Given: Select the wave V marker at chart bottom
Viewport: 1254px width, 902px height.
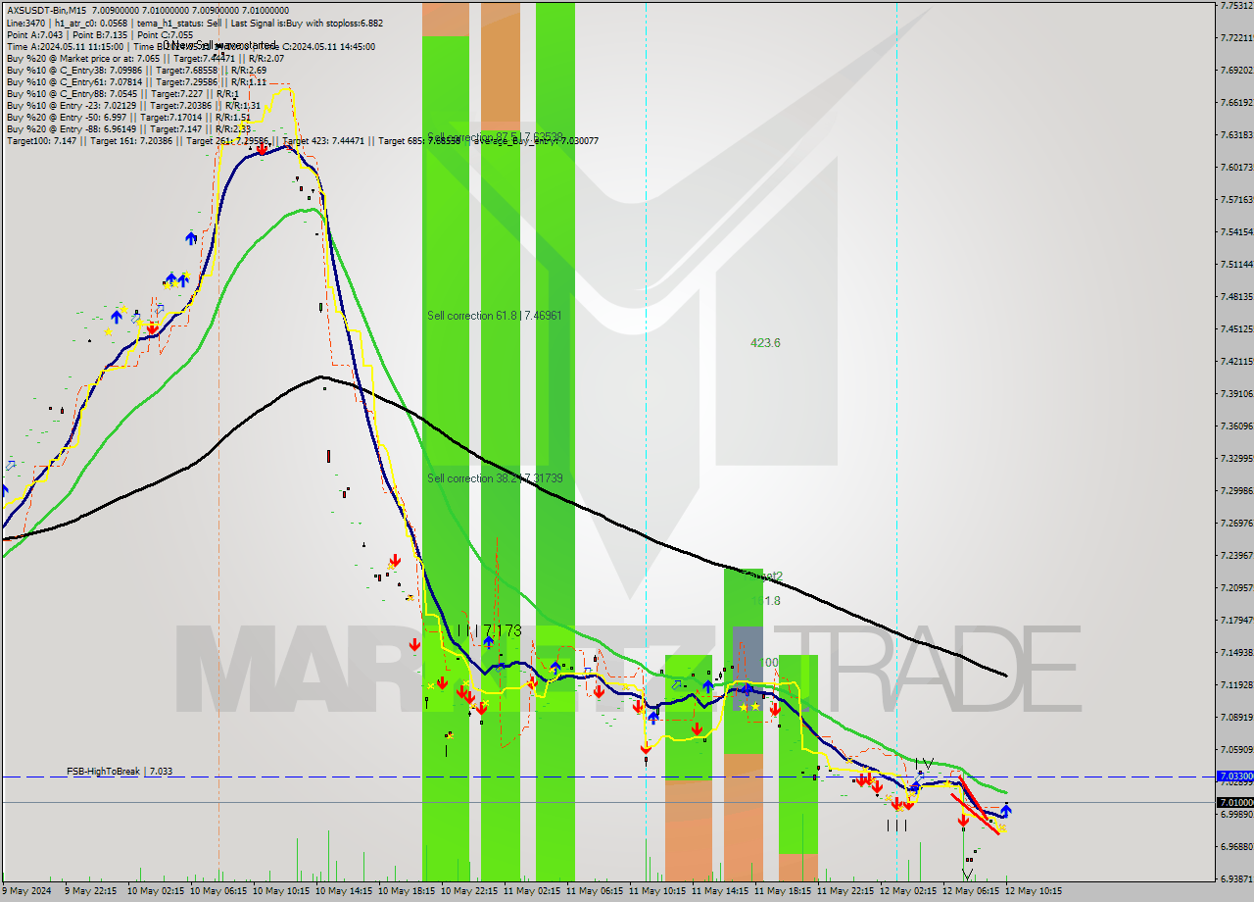Looking at the screenshot, I should coord(968,875).
